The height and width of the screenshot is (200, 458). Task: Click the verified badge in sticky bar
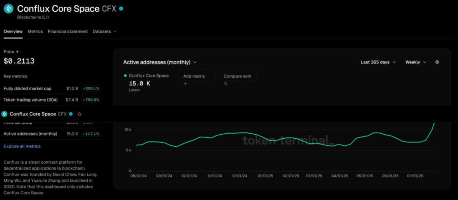coord(71,114)
